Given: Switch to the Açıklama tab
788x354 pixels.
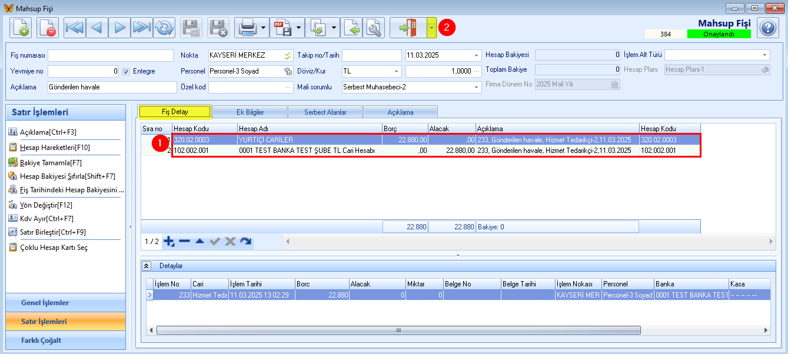Looking at the screenshot, I should point(400,112).
